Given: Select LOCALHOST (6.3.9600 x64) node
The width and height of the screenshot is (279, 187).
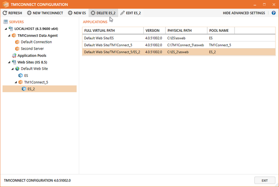Looking at the screenshot, I should click(x=36, y=29).
